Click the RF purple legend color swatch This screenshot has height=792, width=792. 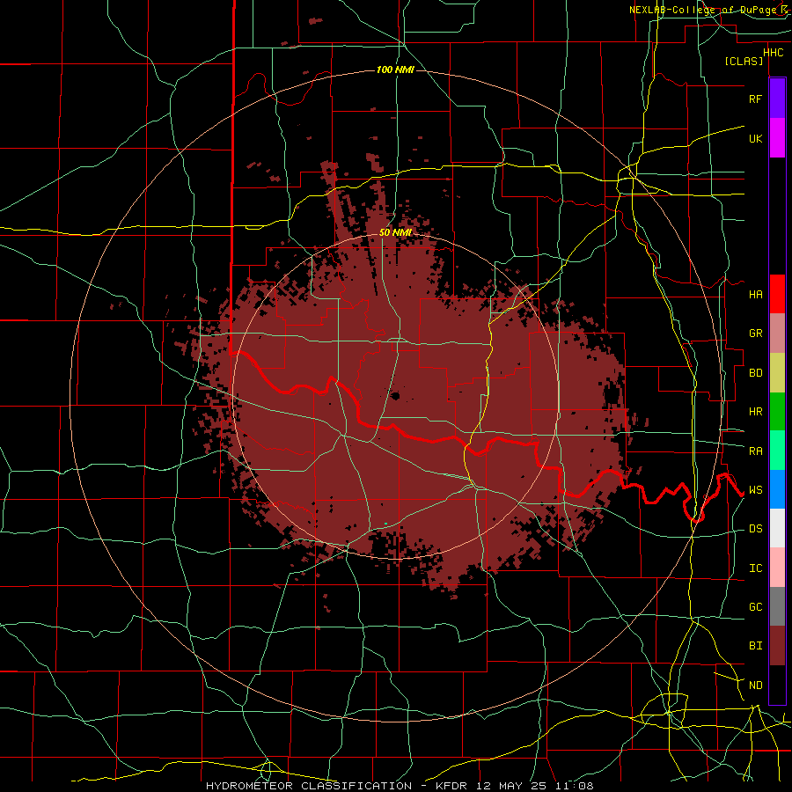tap(777, 99)
